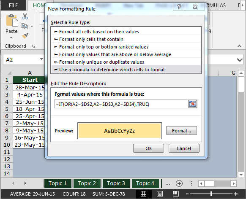
Task: Open the Name Box dropdown arrow
Action: (x=41, y=59)
